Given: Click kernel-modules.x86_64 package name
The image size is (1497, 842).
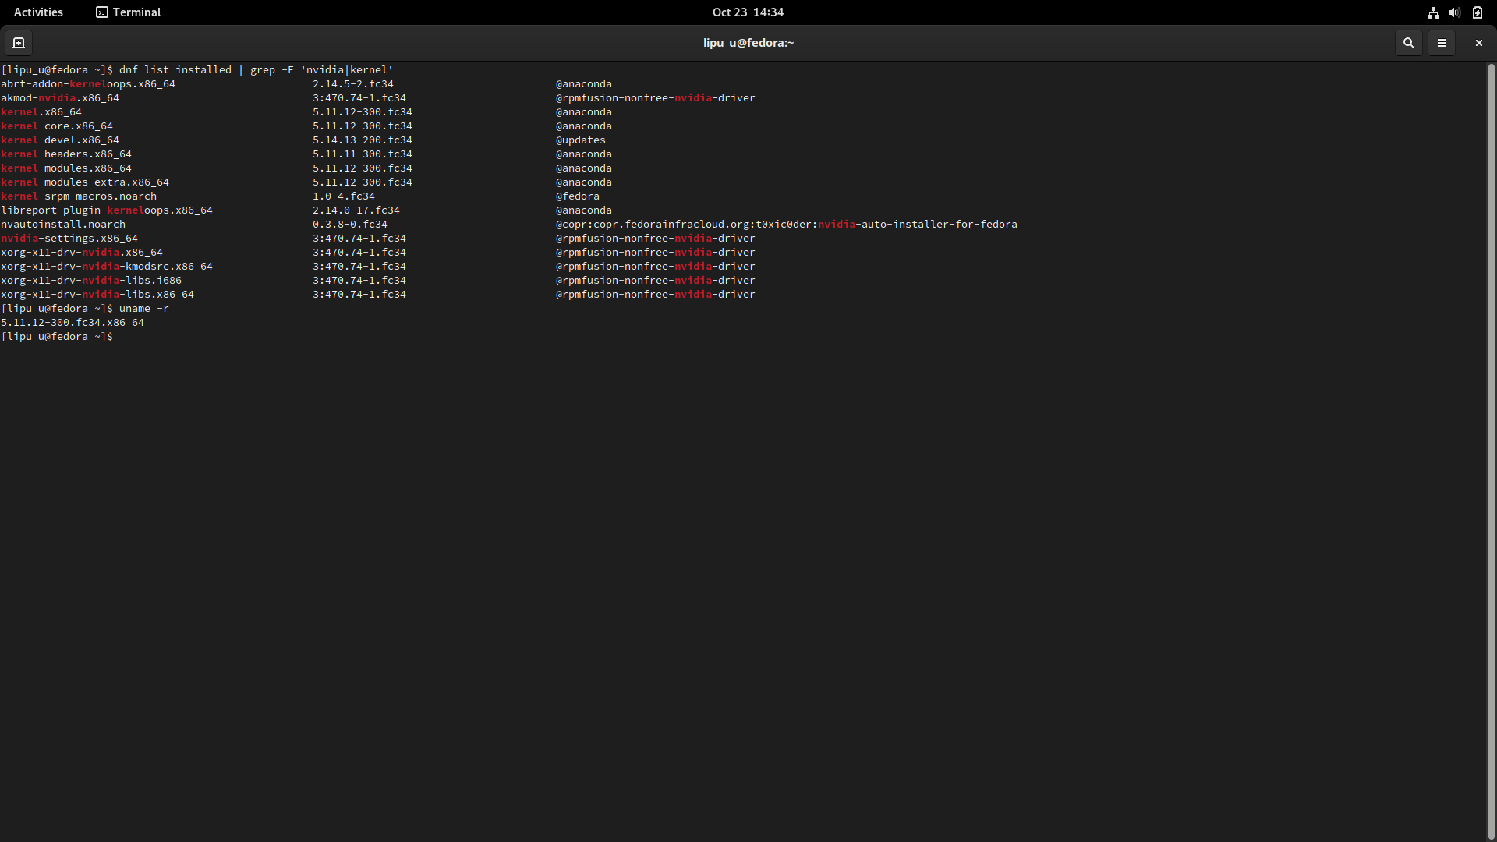Looking at the screenshot, I should [x=66, y=168].
